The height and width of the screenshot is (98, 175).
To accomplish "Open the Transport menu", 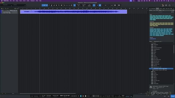I will (x=33, y=1).
